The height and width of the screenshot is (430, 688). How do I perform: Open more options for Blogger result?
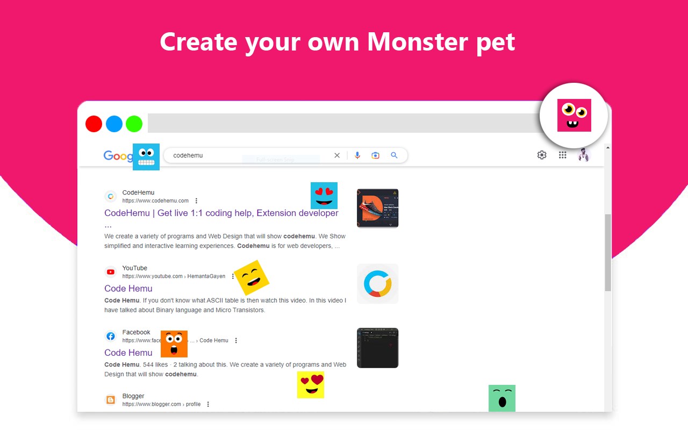208,404
